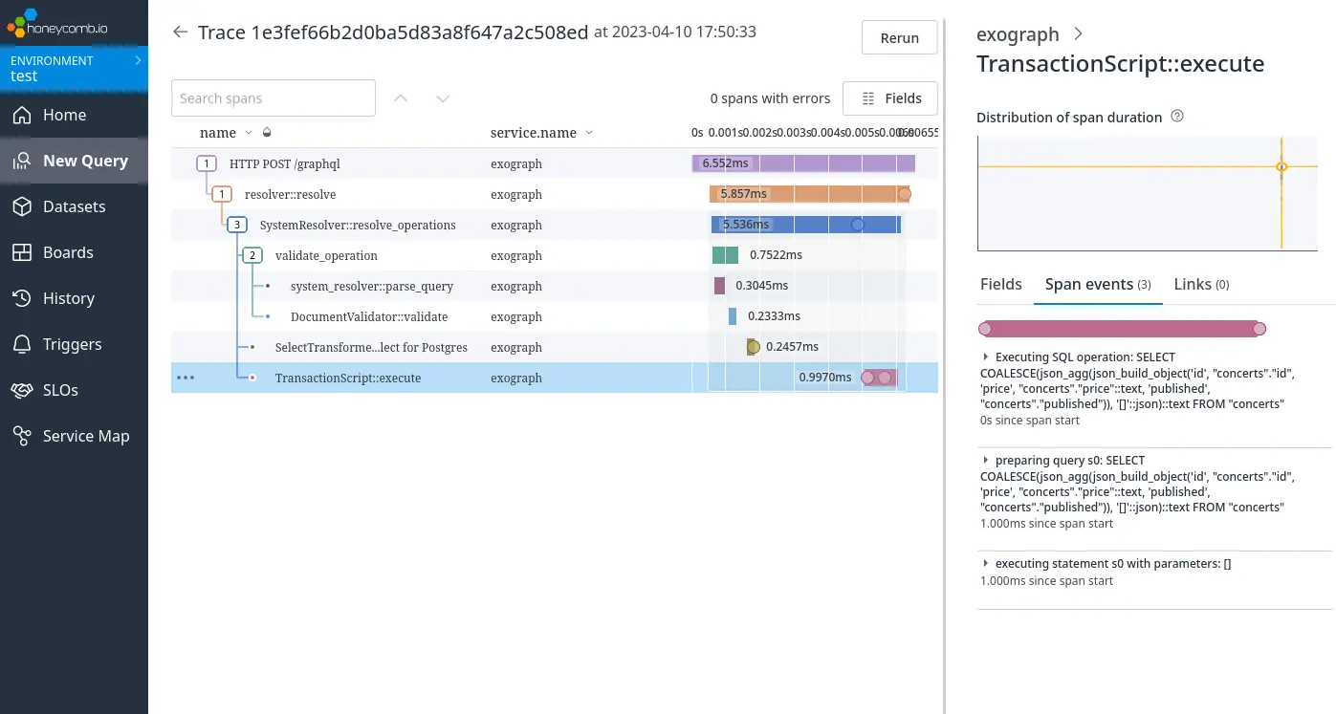Click the pink span event timeline bar

click(x=1121, y=328)
